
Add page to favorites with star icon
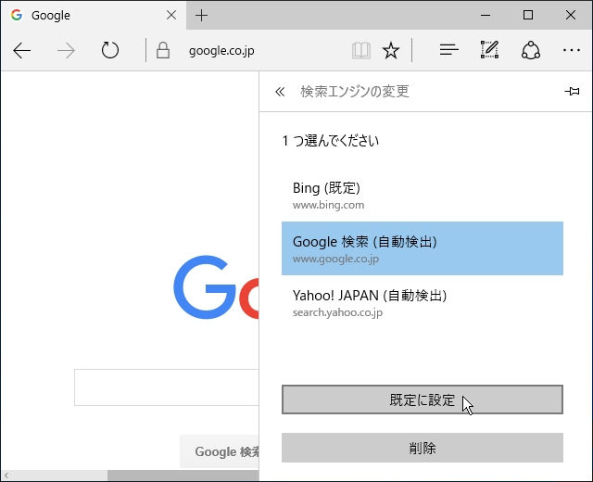pyautogui.click(x=391, y=50)
